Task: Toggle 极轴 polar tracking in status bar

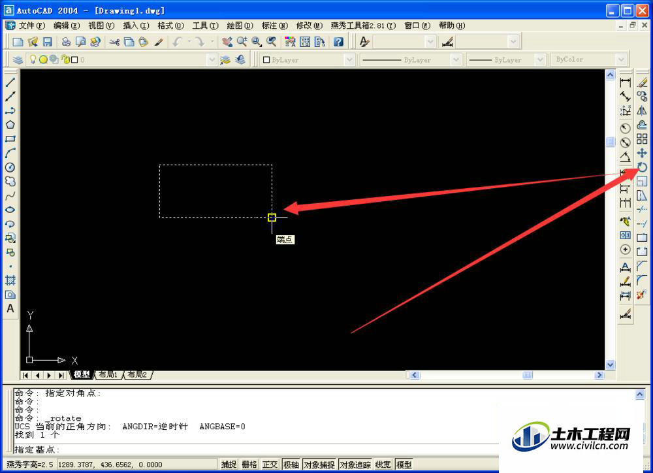Action: pyautogui.click(x=291, y=465)
